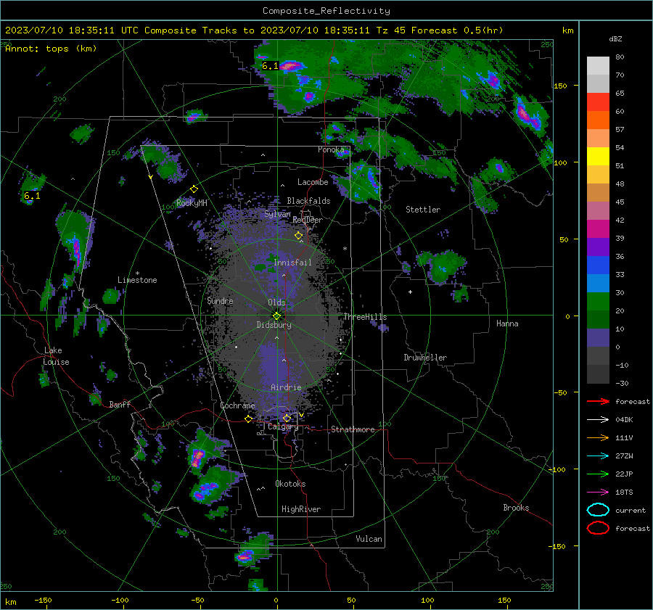The image size is (653, 610).
Task: Click the Airdrie city label
Action: coord(286,387)
